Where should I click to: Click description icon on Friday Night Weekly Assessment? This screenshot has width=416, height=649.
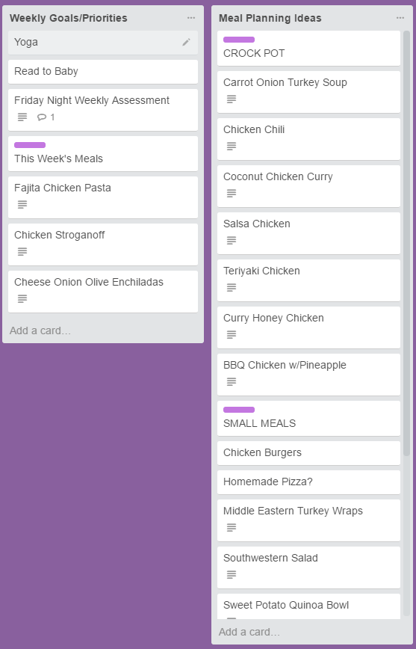pos(22,117)
